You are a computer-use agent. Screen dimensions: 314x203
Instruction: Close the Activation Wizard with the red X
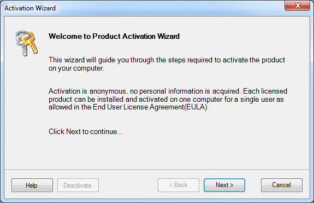tap(298, 5)
